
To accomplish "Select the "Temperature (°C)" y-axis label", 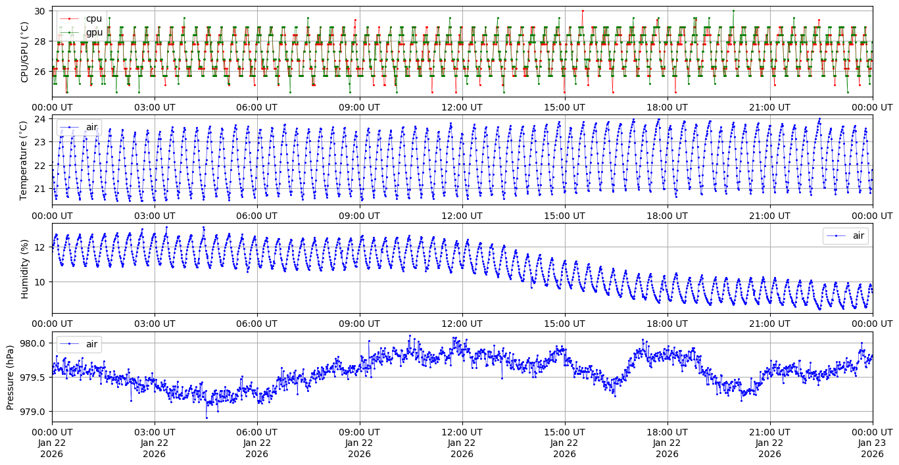I will 25,160.
